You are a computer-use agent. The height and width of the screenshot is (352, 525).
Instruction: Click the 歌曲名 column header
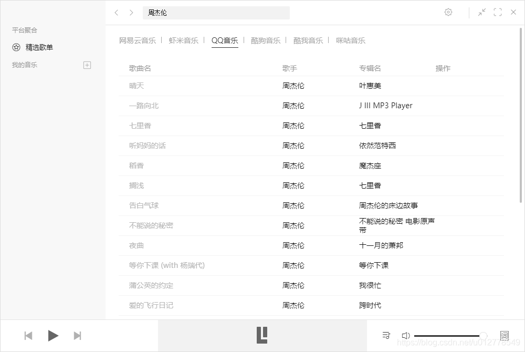click(140, 68)
